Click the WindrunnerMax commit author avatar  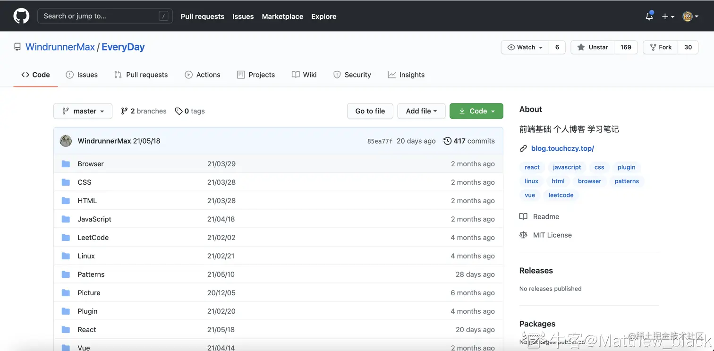(66, 141)
